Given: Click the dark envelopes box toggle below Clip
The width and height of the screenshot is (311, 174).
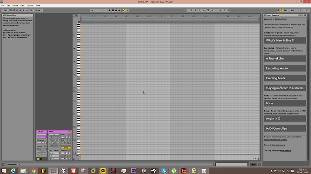Looking at the screenshot, I should 41,159.
